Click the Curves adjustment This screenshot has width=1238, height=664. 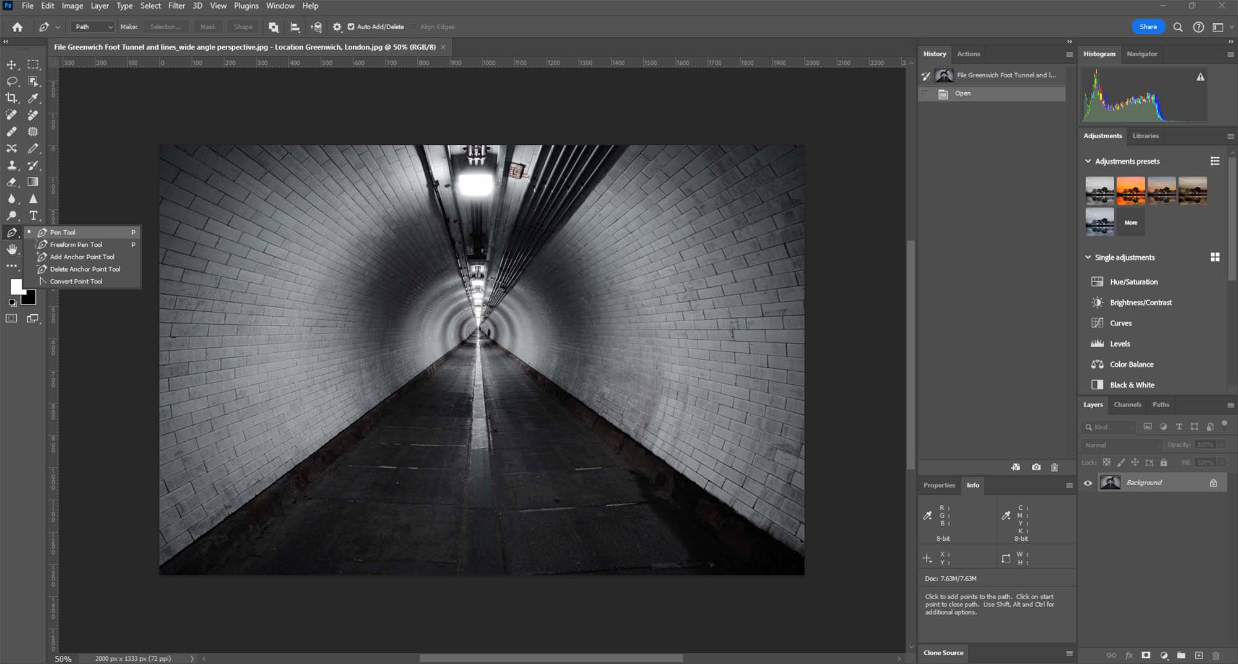pos(1120,323)
